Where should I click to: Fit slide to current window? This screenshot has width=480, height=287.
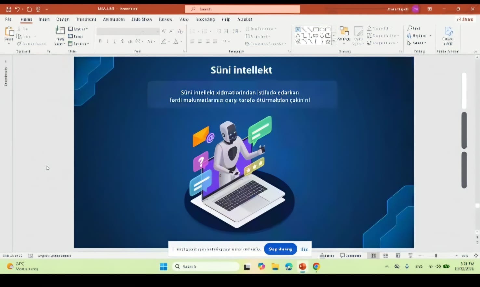pyautogui.click(x=476, y=256)
